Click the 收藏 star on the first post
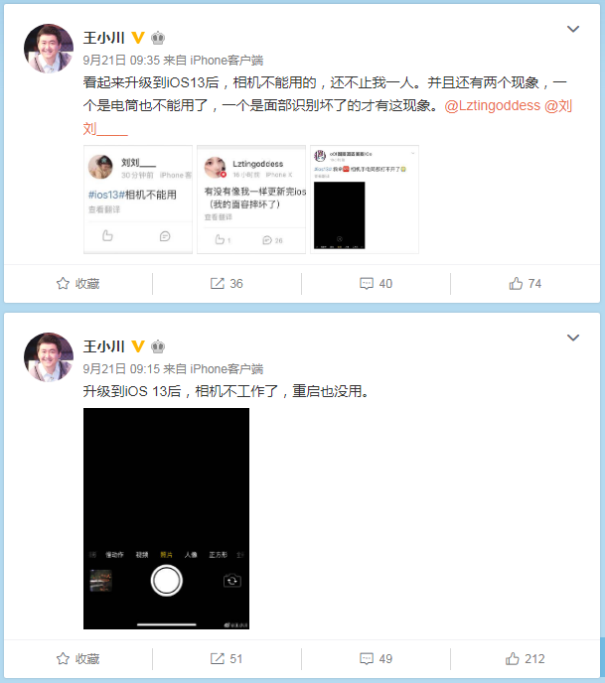The image size is (605, 683). click(78, 284)
